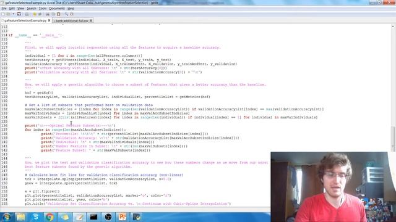The height and width of the screenshot is (222, 396).
Task: Open OBS Studio from the taskbar
Action: tap(108, 217)
